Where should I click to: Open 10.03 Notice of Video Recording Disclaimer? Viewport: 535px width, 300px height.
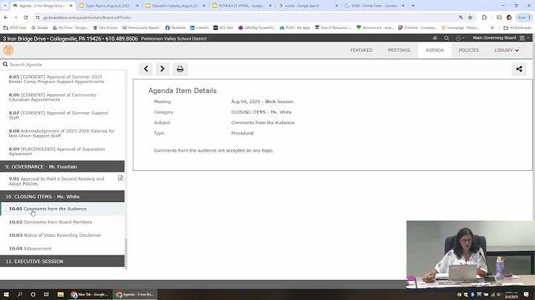coord(55,235)
